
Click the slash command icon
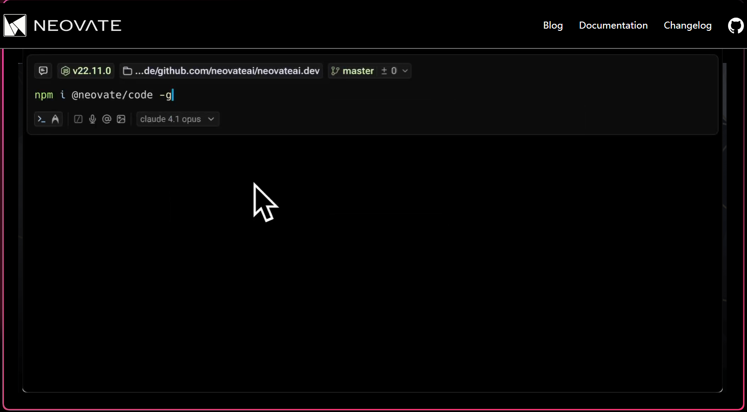[x=78, y=119]
